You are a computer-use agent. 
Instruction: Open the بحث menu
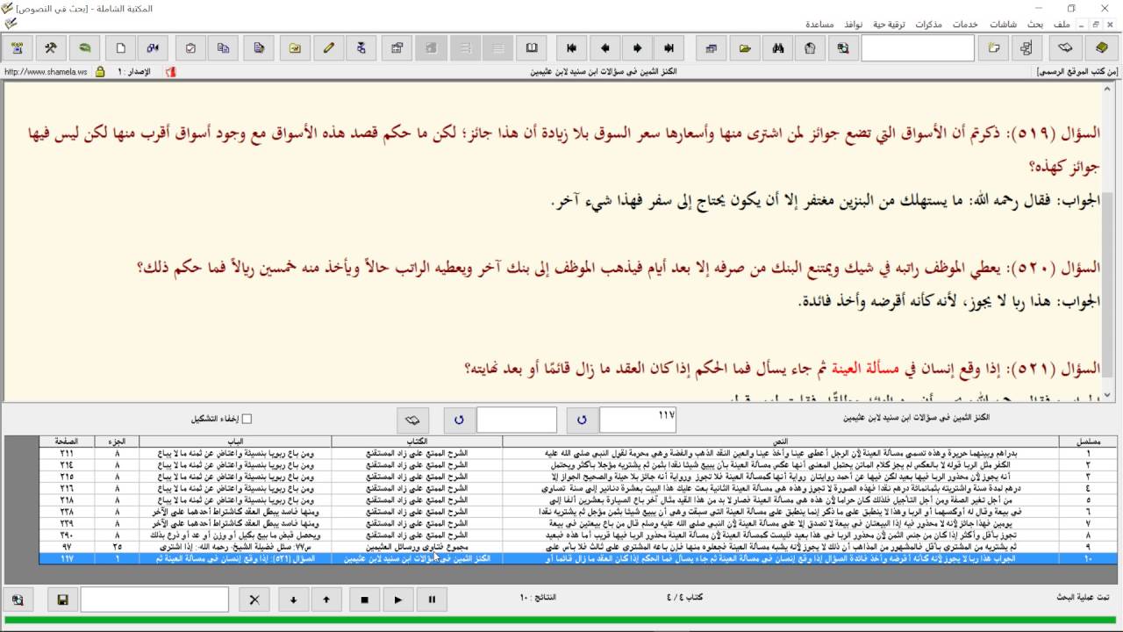click(x=1036, y=24)
